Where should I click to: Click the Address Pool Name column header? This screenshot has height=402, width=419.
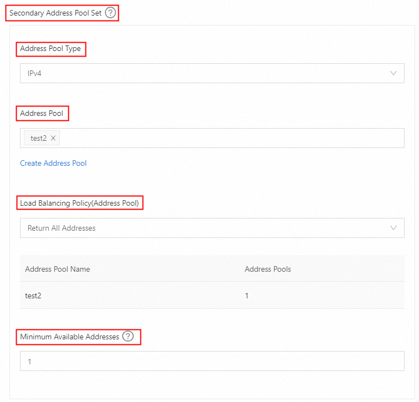(x=58, y=269)
